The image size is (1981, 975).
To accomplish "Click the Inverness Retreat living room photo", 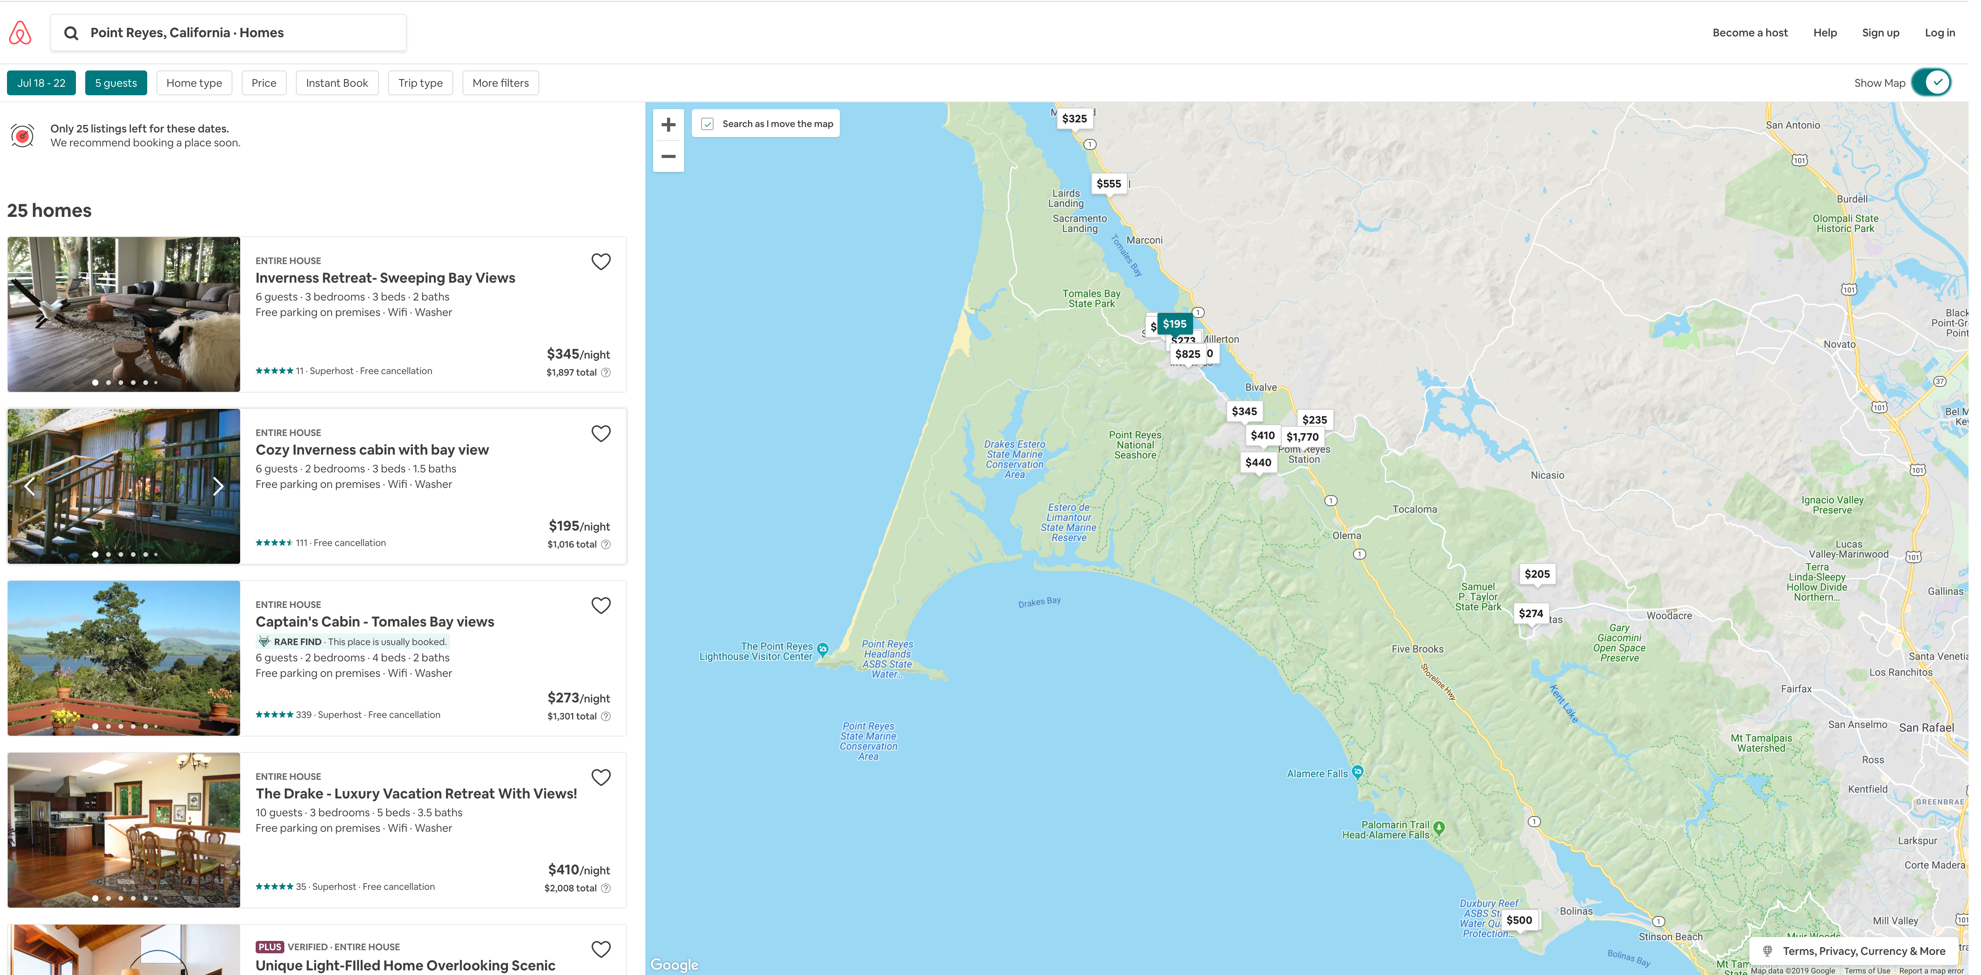I will [124, 314].
